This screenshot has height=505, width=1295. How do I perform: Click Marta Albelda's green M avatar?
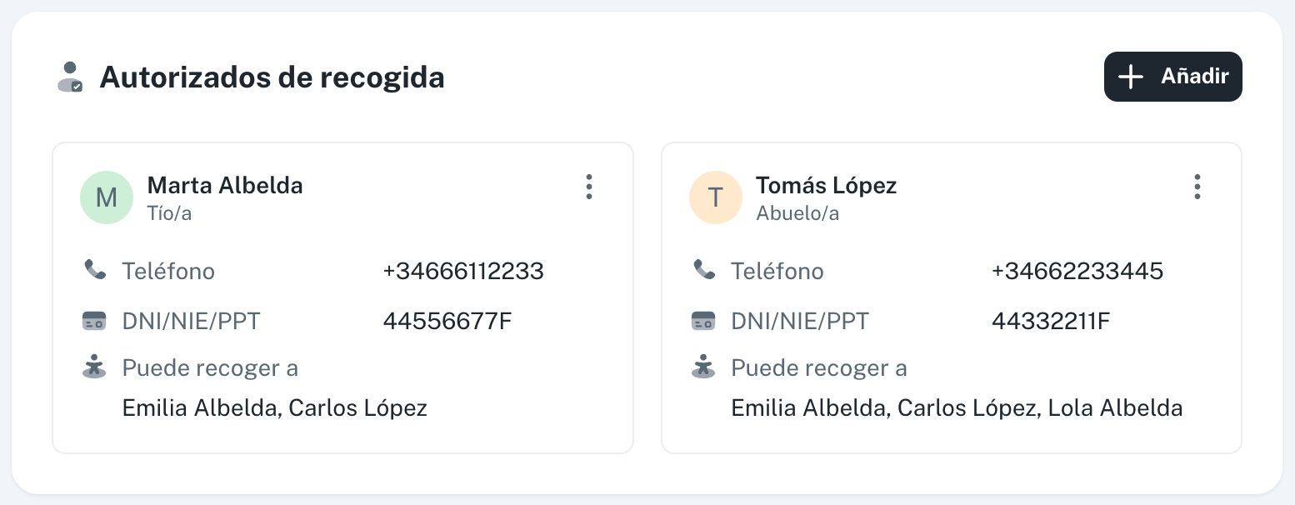coord(107,197)
